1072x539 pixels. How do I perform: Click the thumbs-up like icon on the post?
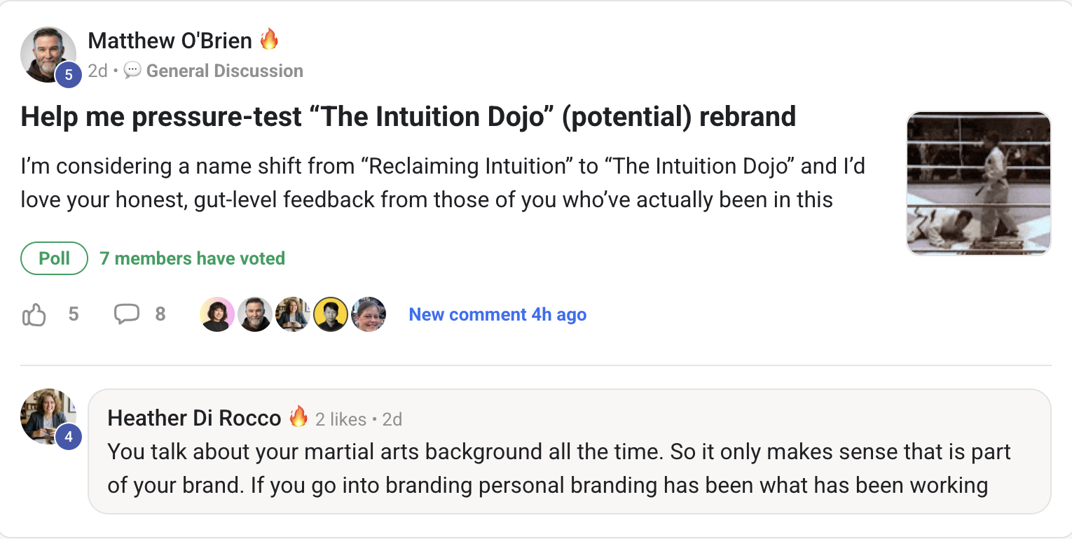pos(34,315)
